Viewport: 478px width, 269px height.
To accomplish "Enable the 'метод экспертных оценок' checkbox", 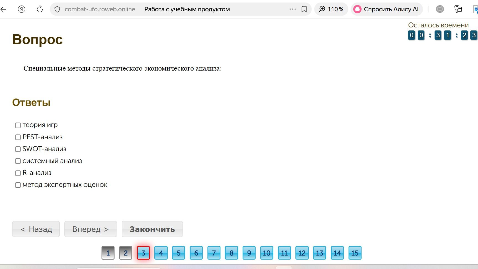I will (18, 185).
